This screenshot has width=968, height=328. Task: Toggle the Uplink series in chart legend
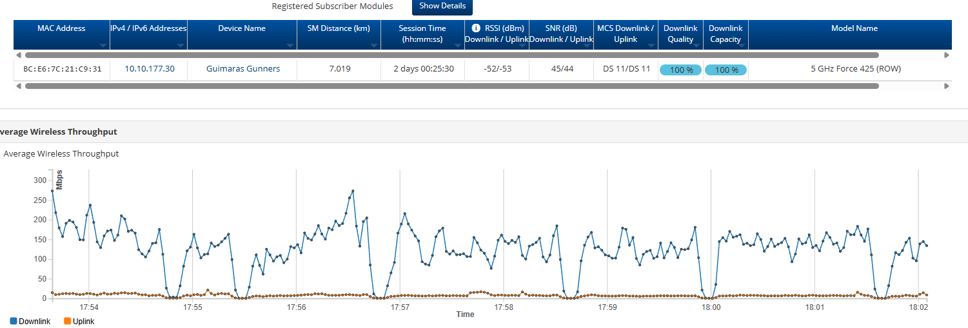coord(79,321)
